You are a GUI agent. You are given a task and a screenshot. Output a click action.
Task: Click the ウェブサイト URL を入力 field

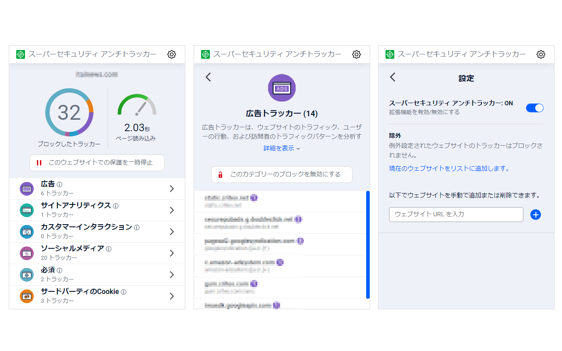point(456,215)
